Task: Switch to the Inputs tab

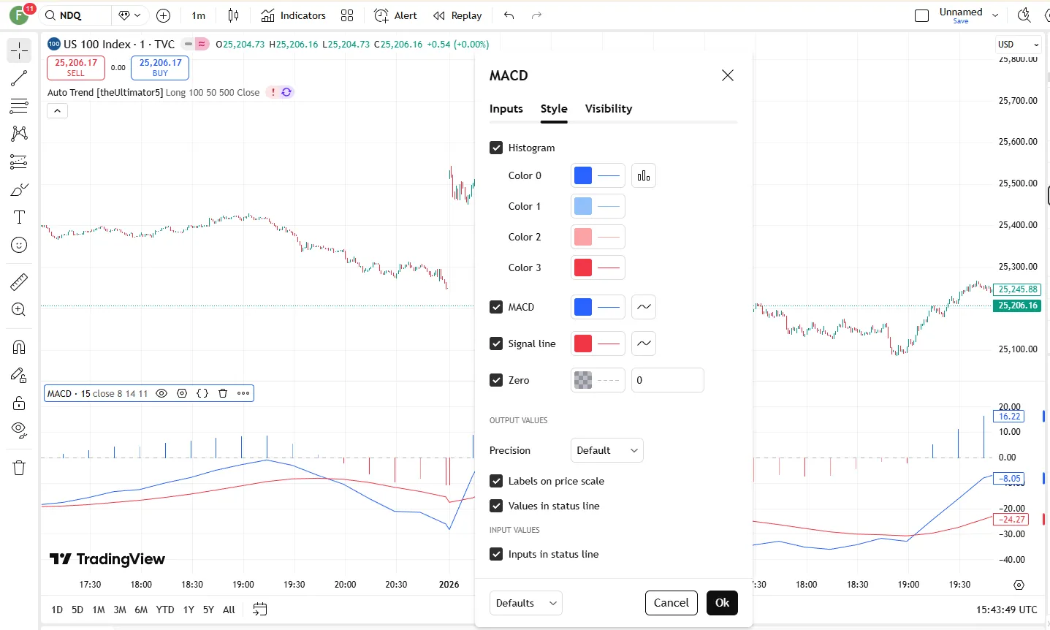Action: click(506, 109)
